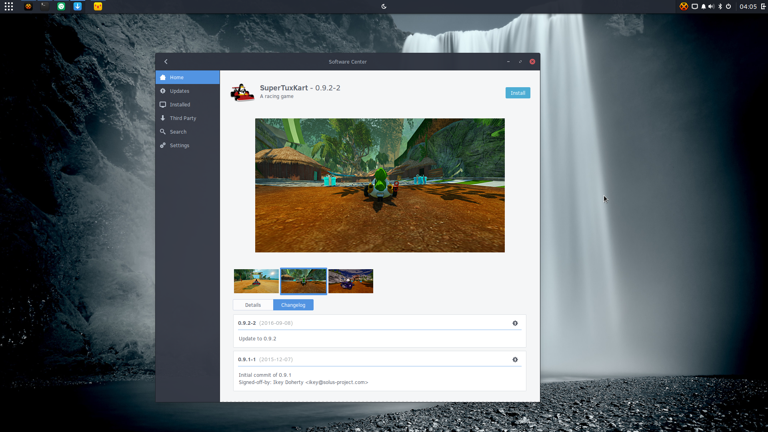The image size is (768, 432).
Task: Select the jungle village screenshot thumbnail
Action: coord(304,281)
